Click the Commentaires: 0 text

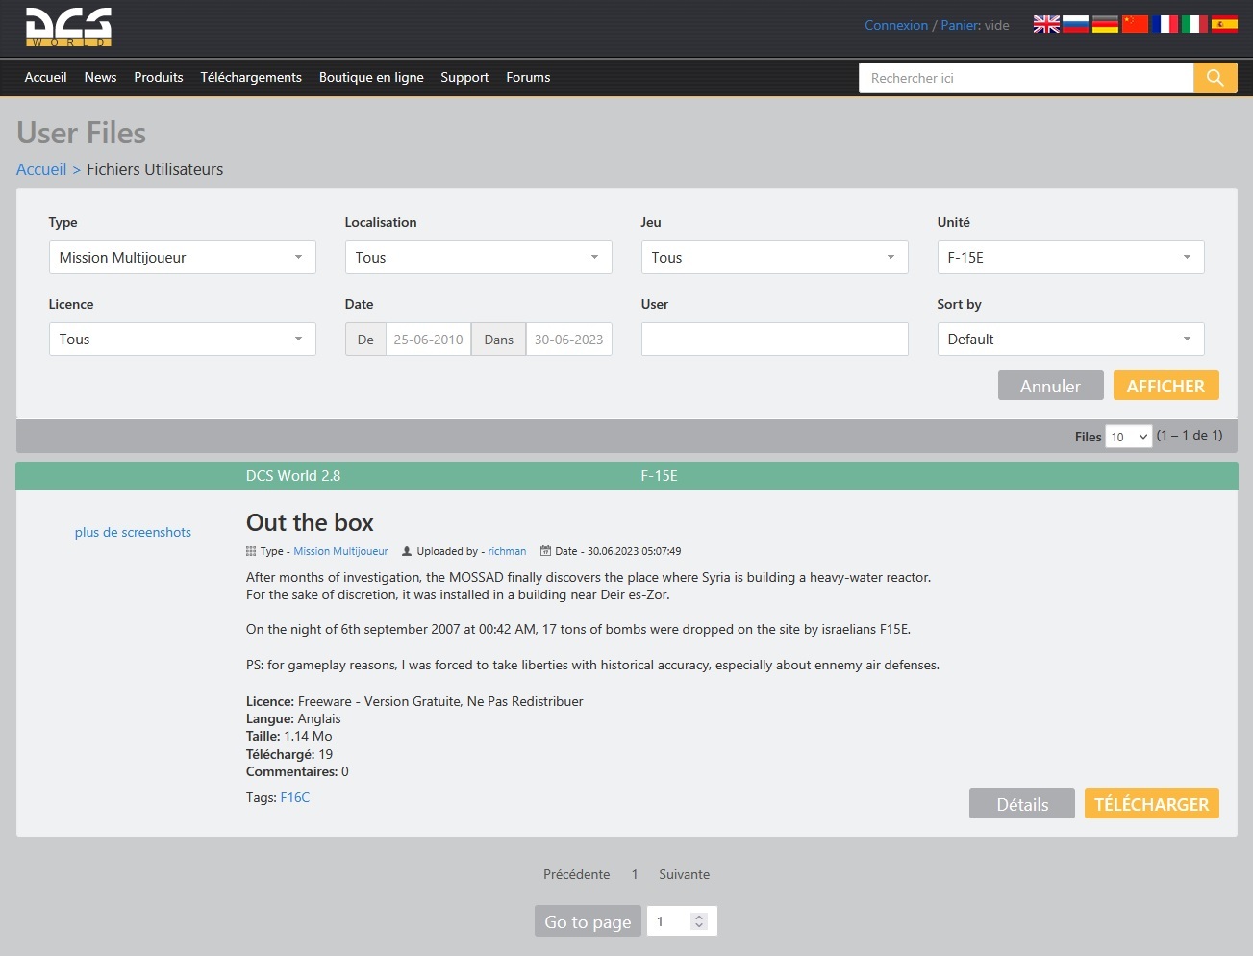click(297, 772)
